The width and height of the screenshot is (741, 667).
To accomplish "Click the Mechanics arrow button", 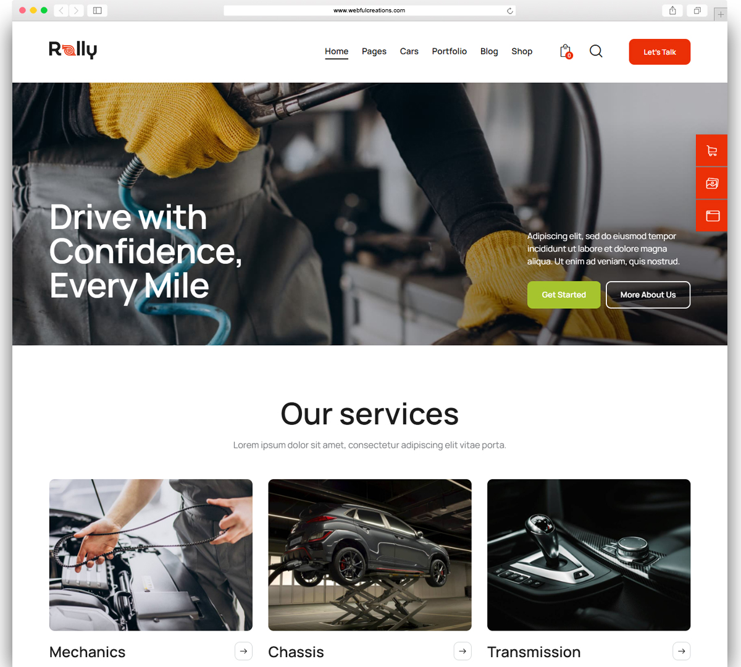I will point(243,651).
